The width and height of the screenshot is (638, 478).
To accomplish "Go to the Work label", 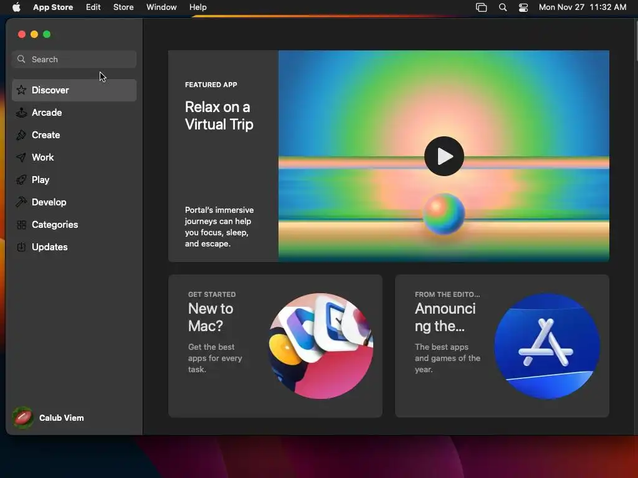I will tap(43, 157).
